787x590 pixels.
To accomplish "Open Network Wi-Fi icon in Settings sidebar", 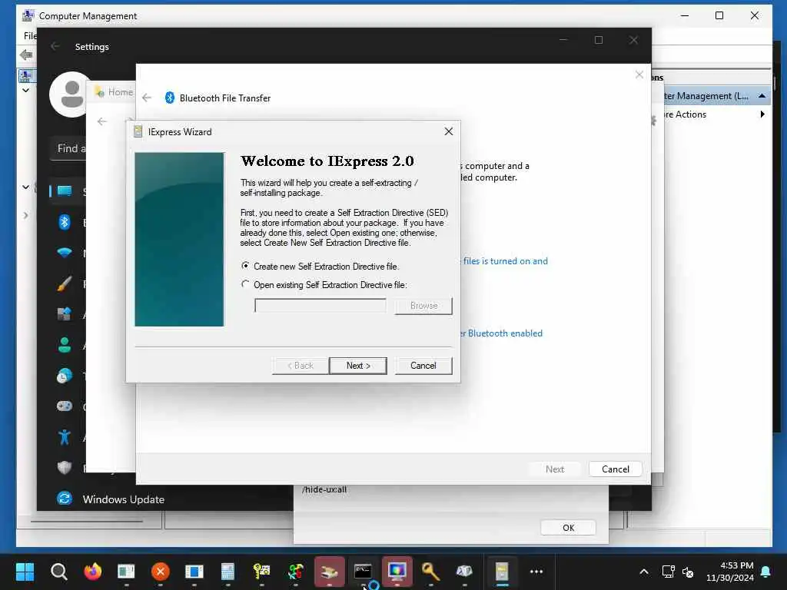I will click(x=65, y=252).
